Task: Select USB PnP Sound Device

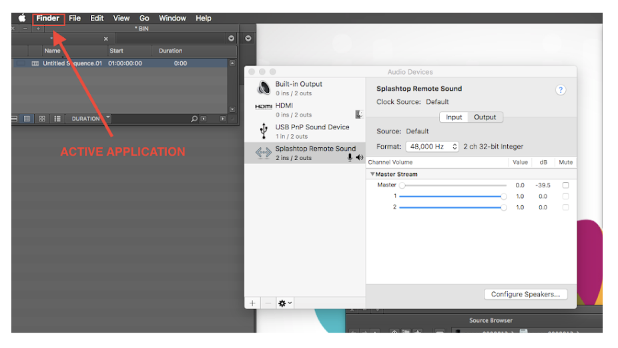Action: 305,131
